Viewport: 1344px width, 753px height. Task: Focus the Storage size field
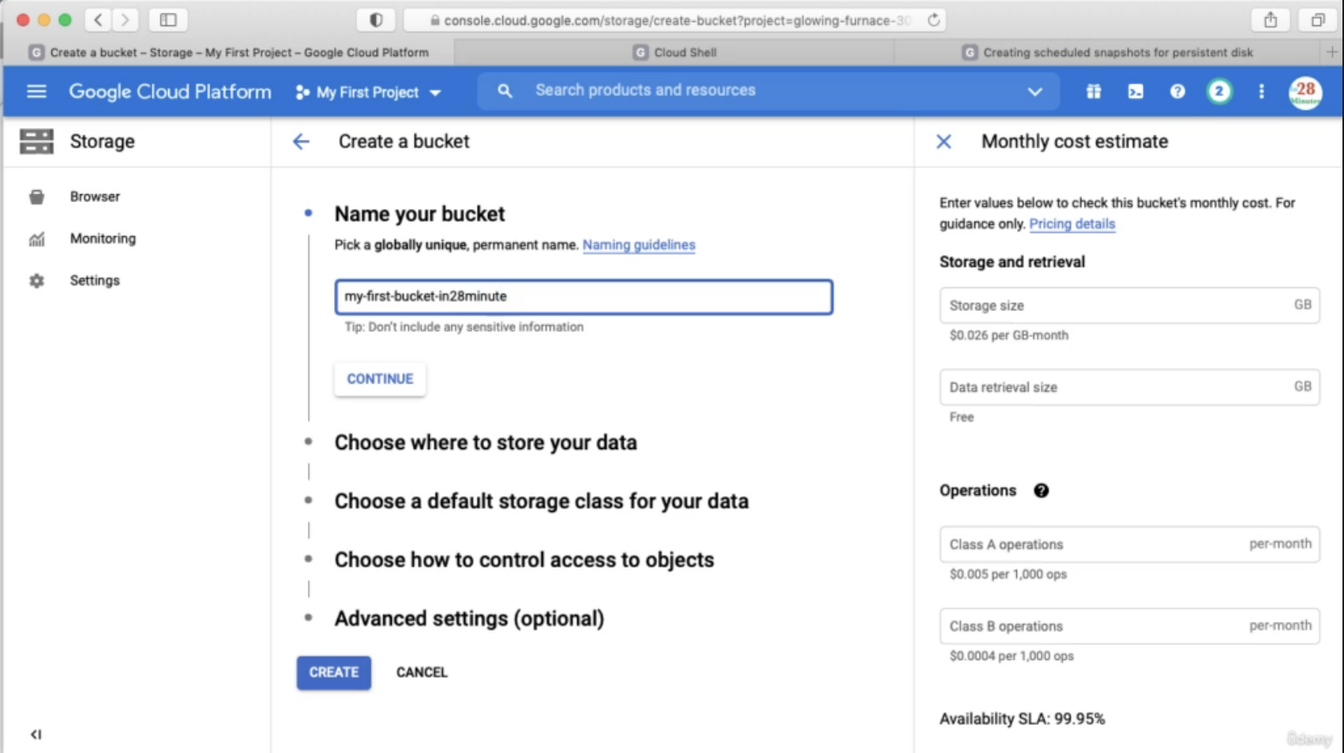click(1129, 305)
